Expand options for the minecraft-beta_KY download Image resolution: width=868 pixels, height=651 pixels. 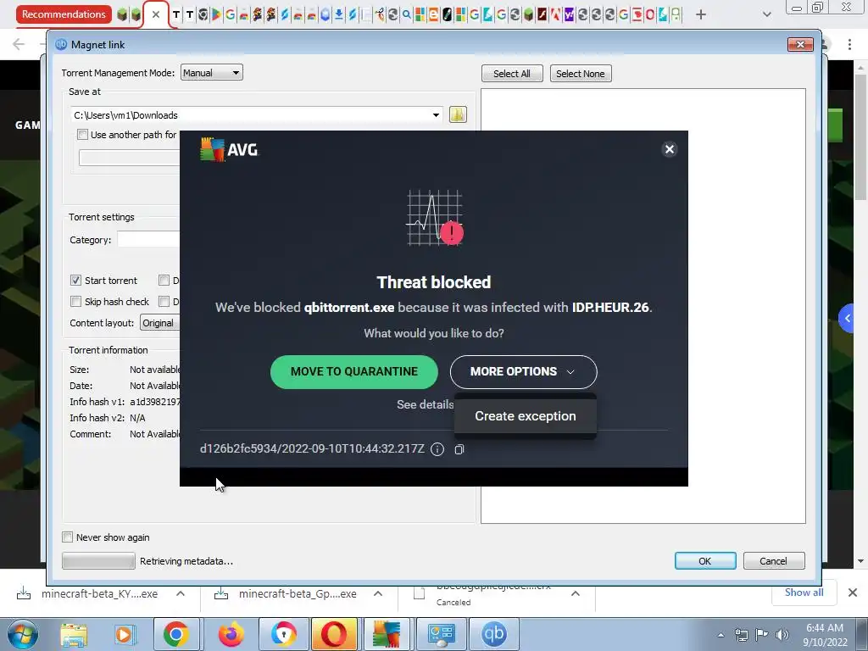(x=181, y=593)
